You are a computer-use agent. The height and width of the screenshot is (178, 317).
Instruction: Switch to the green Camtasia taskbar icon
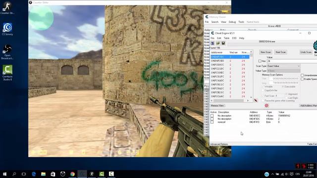coord(102,174)
